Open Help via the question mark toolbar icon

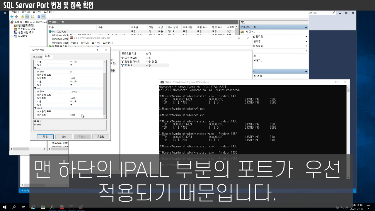point(39,17)
